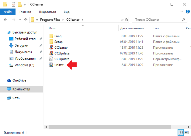Image resolution: width=191 pixels, height=136 pixels.
Task: Open the Поделиться ribbon tab
Action: 47,12
